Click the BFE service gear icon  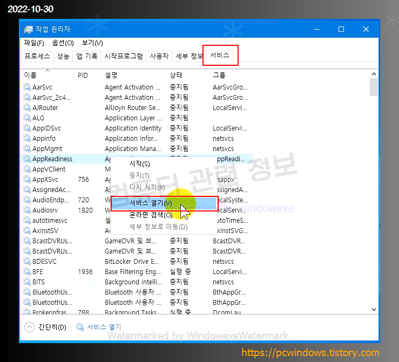(x=27, y=271)
